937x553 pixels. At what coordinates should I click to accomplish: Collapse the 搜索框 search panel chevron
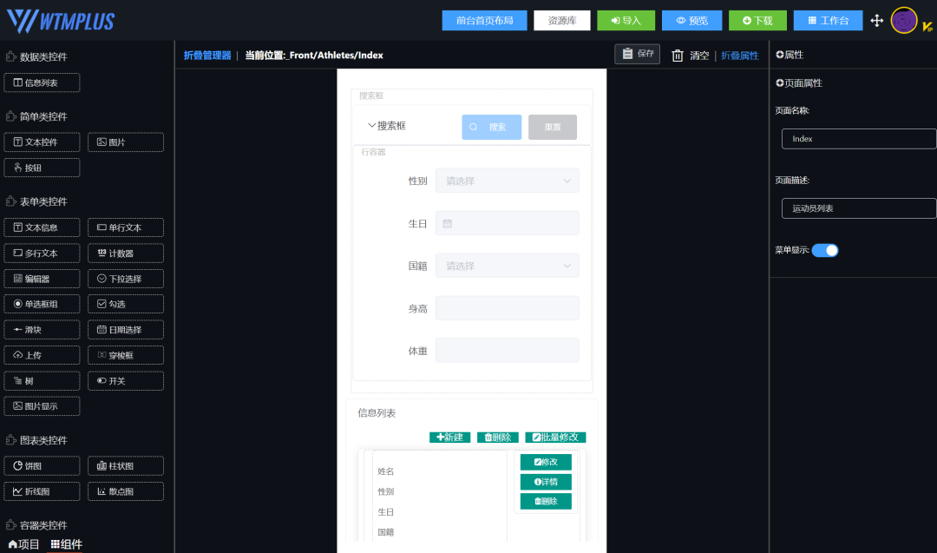click(x=371, y=125)
